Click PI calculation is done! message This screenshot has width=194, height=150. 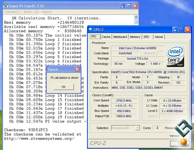coord(64,78)
